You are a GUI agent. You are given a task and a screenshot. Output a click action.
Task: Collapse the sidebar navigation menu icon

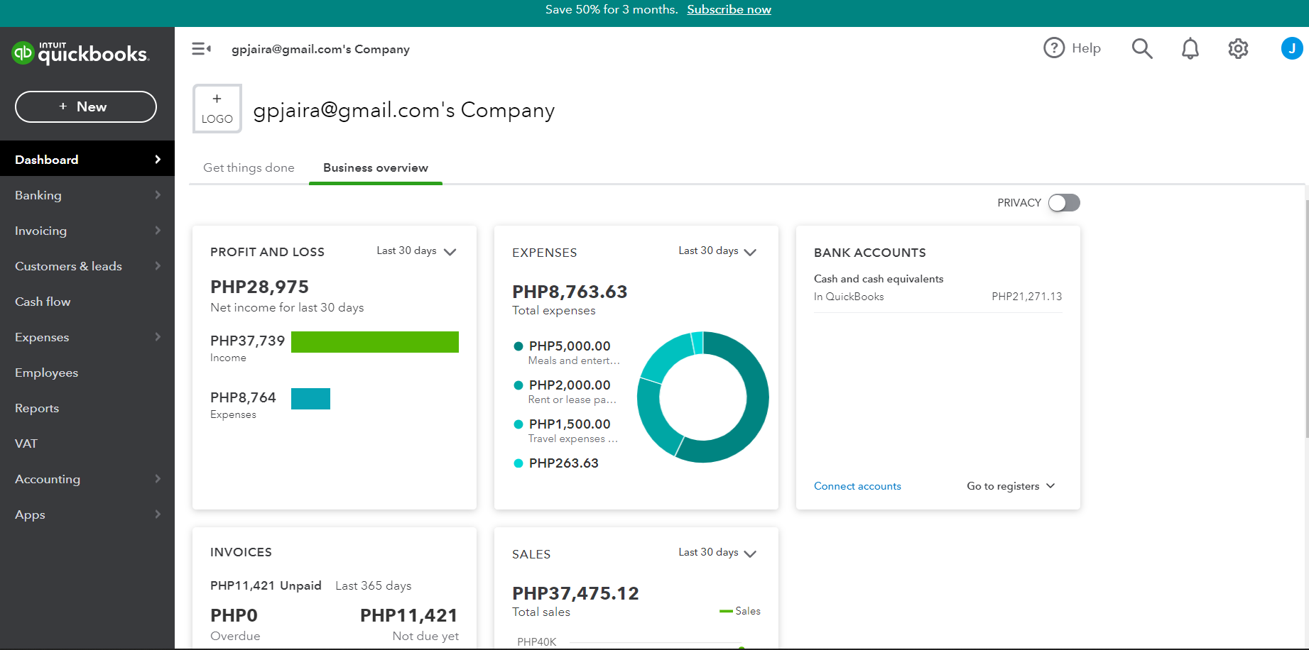coord(202,49)
